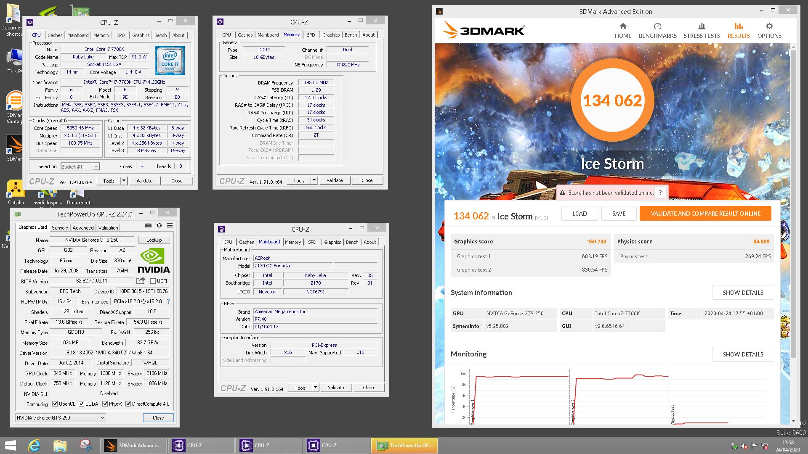Click Core Speed 5350.46 MHz value
This screenshot has height=454, width=808.
click(x=80, y=128)
